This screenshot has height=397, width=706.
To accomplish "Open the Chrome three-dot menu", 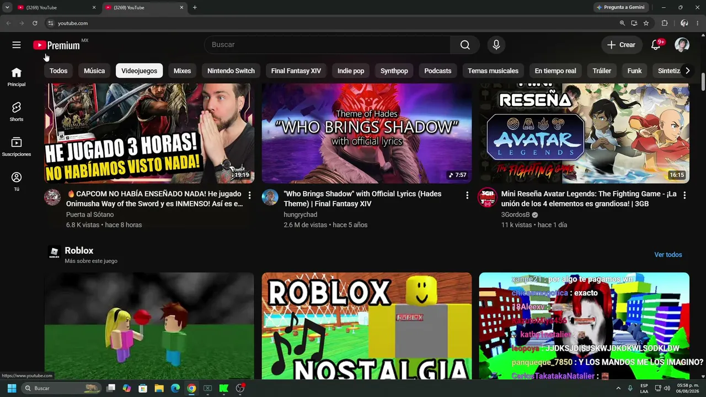I will pyautogui.click(x=697, y=23).
